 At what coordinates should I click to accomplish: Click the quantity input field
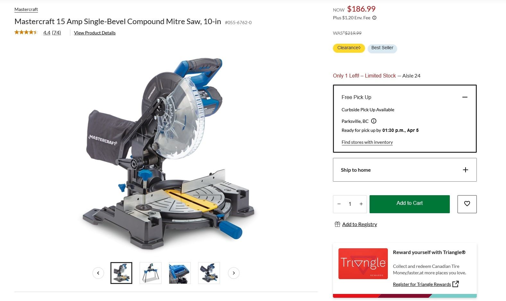[x=350, y=204]
